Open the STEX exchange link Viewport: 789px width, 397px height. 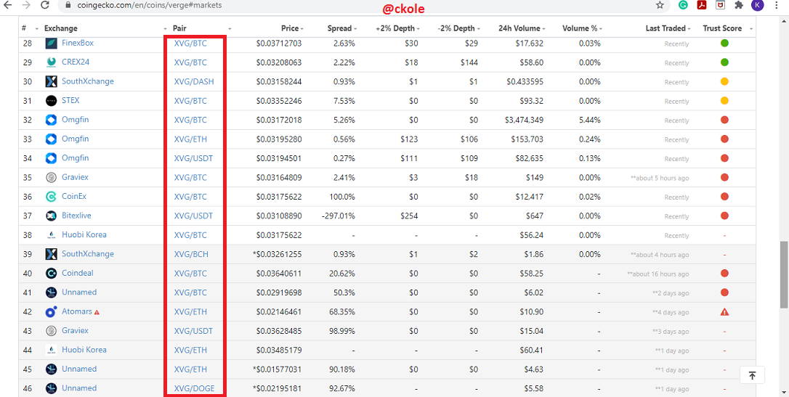pos(70,100)
